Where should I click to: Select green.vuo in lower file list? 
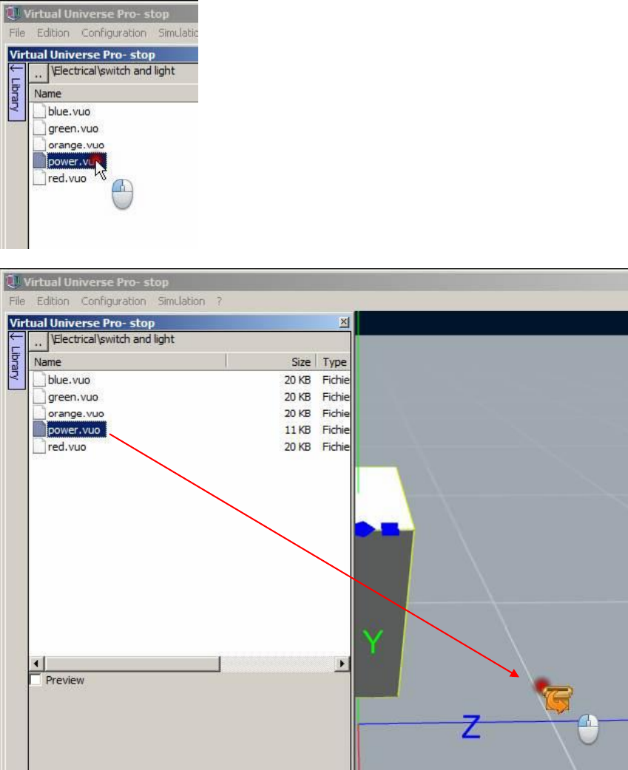72,397
